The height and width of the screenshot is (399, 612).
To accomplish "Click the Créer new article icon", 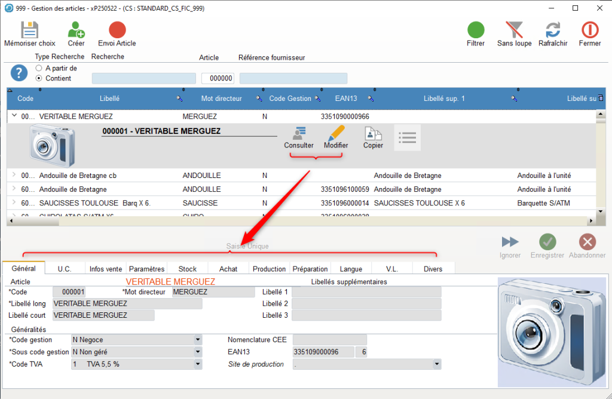I will click(76, 30).
